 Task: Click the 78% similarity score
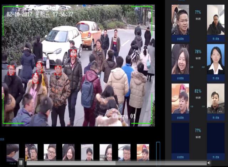click(x=198, y=52)
